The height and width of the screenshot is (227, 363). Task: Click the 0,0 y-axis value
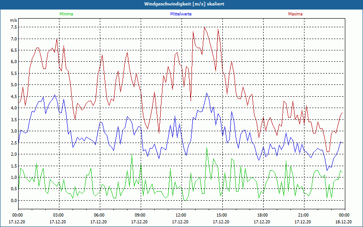point(14,200)
